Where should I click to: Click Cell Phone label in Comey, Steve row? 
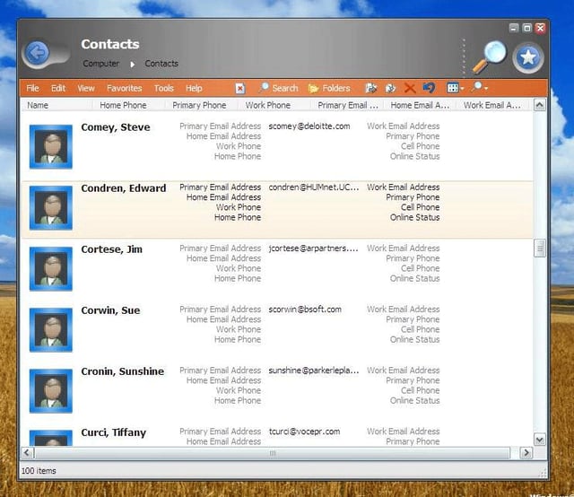(x=421, y=146)
